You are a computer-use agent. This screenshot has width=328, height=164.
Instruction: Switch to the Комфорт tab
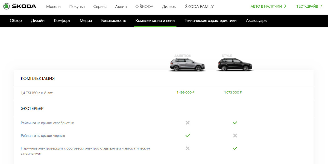(62, 20)
